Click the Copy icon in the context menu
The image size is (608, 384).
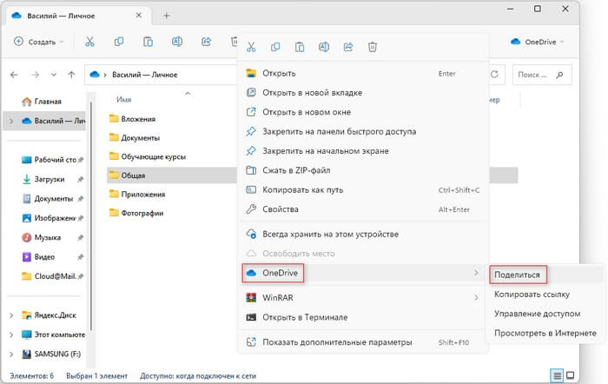tap(275, 47)
